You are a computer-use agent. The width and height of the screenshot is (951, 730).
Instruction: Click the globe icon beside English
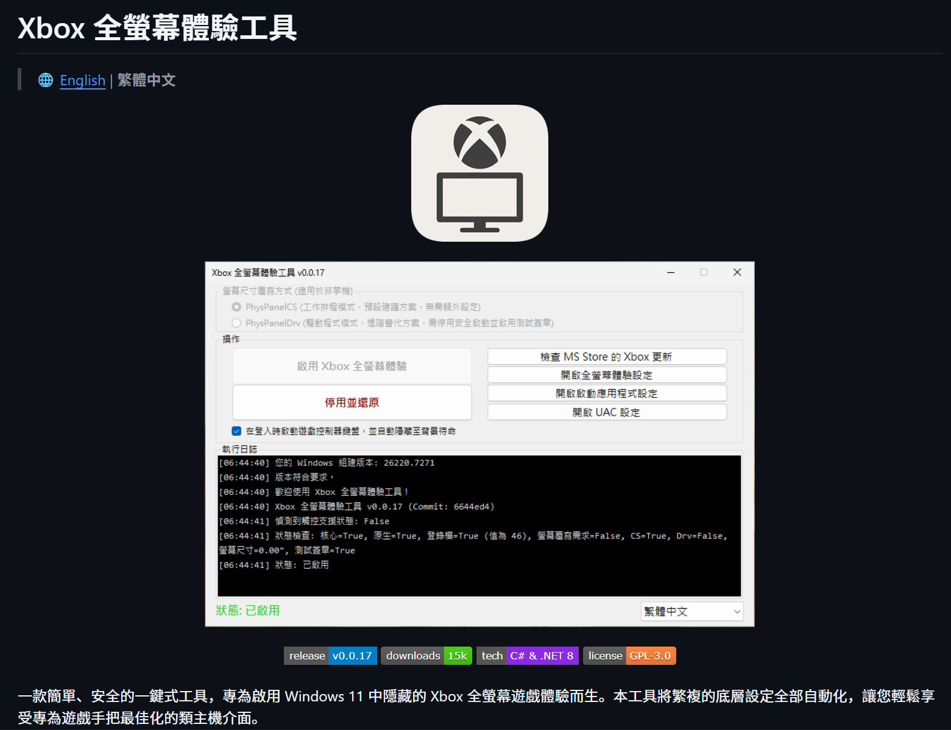click(x=46, y=80)
